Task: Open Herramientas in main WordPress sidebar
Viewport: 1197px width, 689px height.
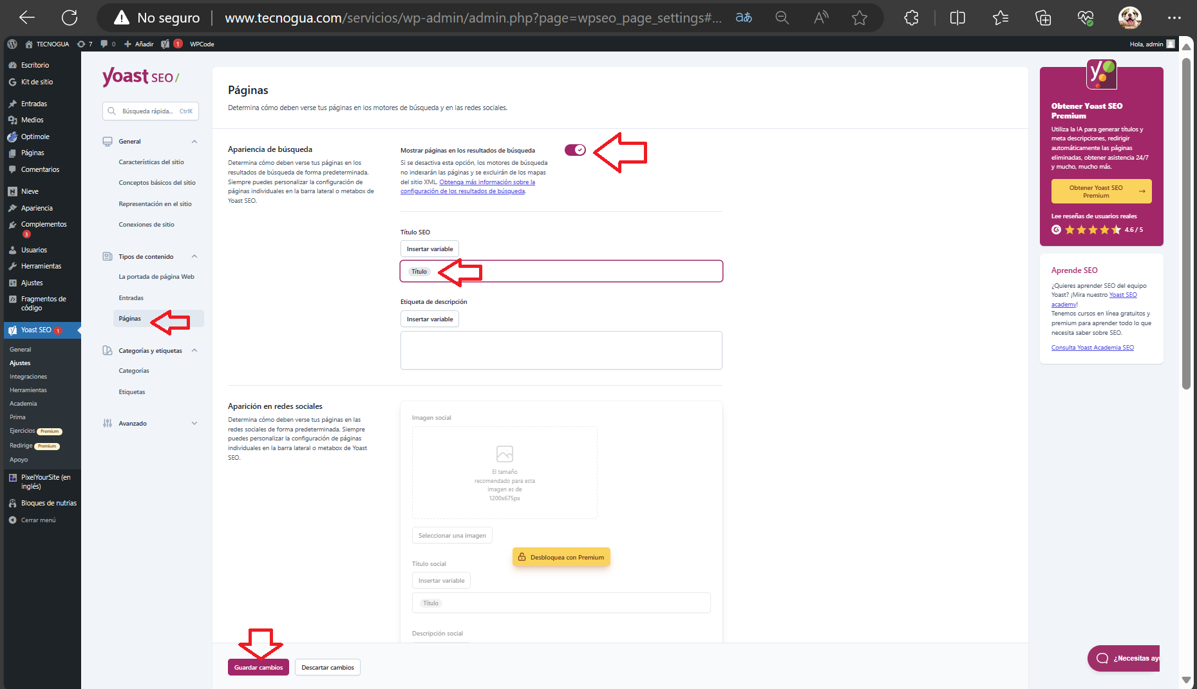Action: (41, 266)
